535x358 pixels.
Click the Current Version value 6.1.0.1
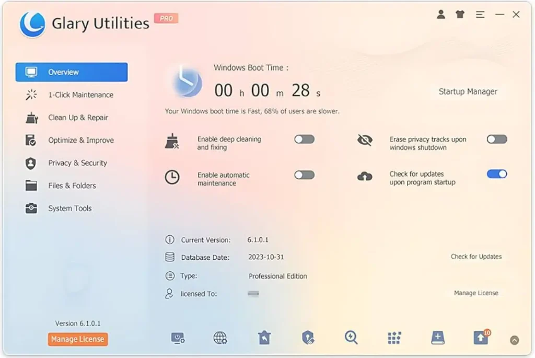(x=258, y=240)
